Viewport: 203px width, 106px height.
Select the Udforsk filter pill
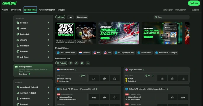click(x=60, y=17)
